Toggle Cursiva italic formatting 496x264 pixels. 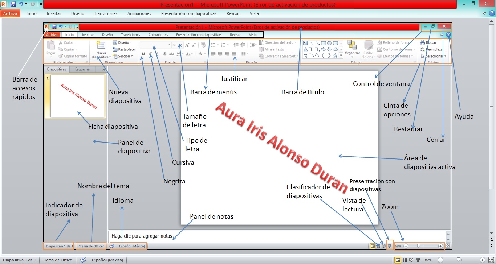coord(150,54)
